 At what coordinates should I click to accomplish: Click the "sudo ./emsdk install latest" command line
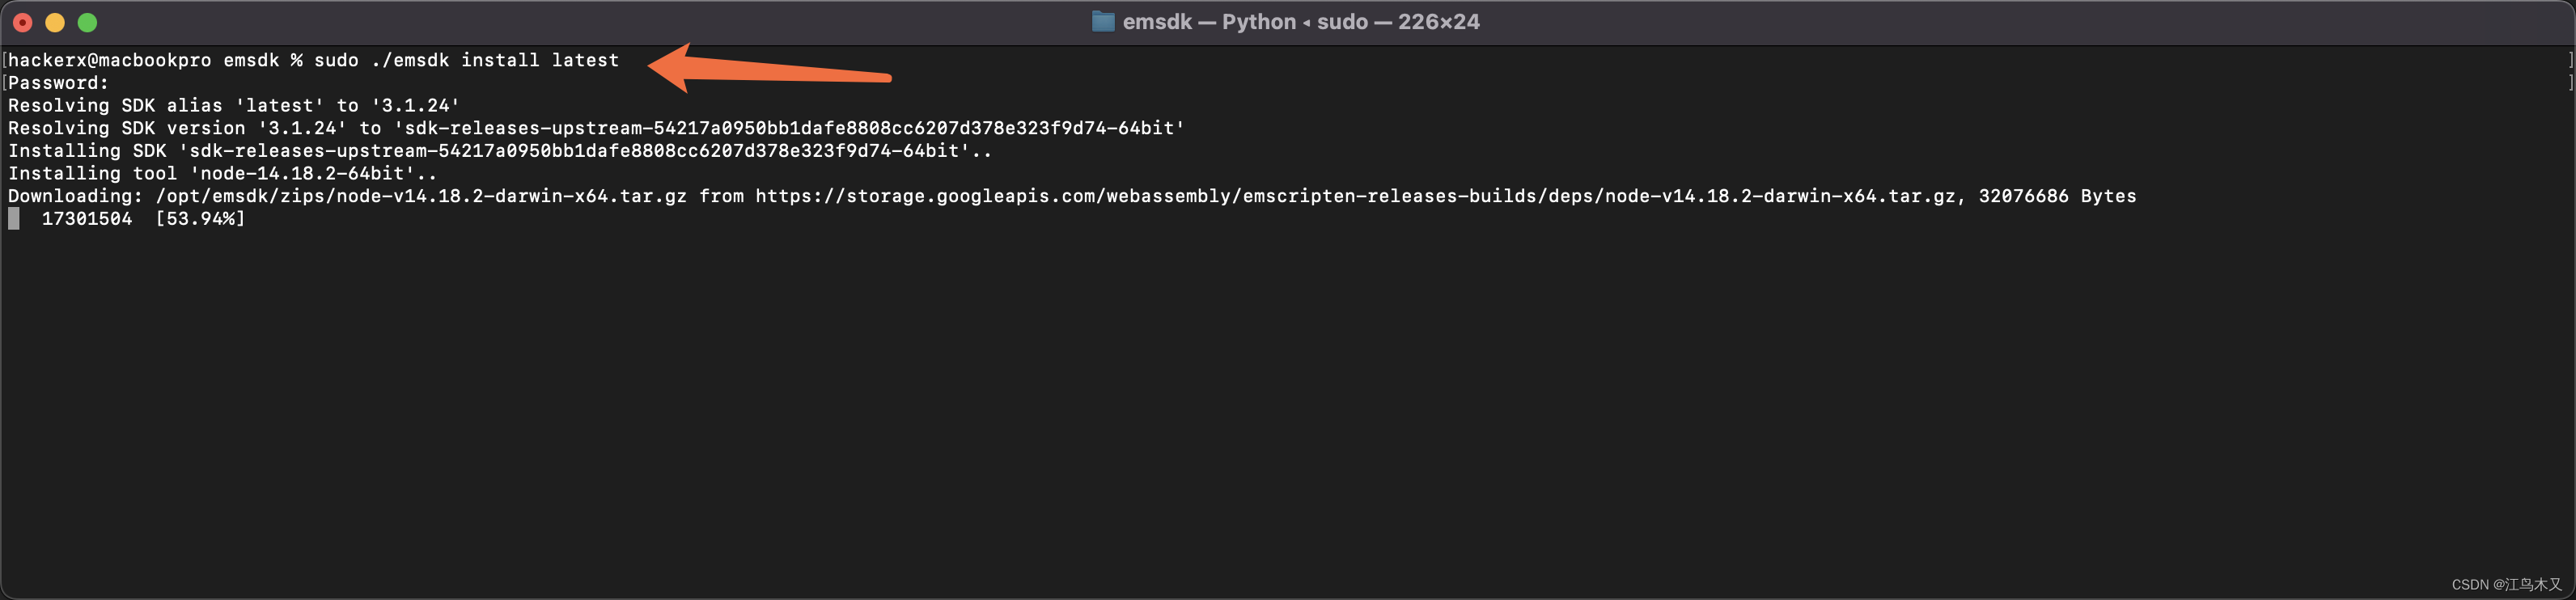465,60
